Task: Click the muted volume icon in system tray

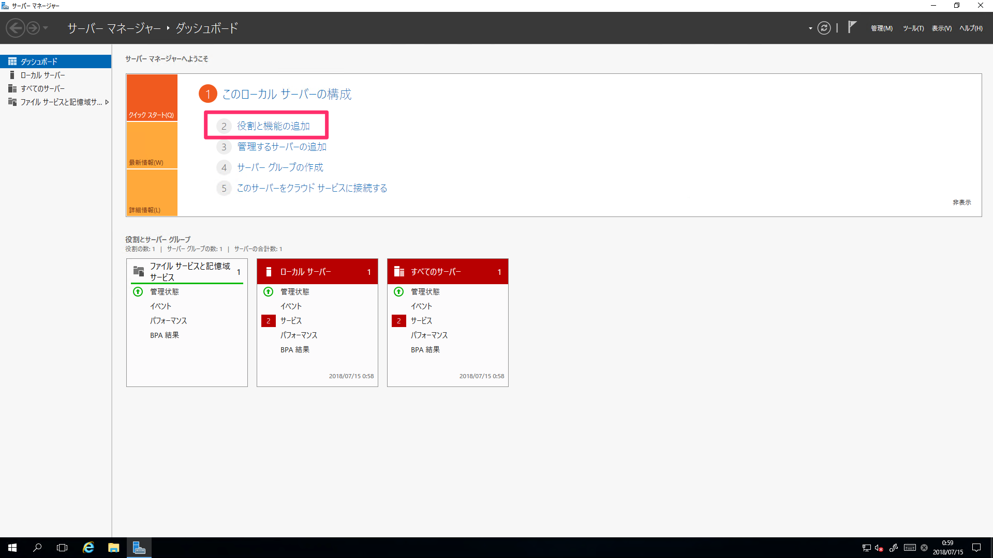Action: 878,548
